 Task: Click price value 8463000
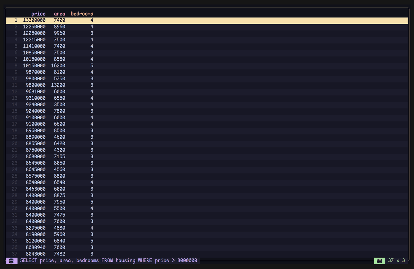point(36,189)
